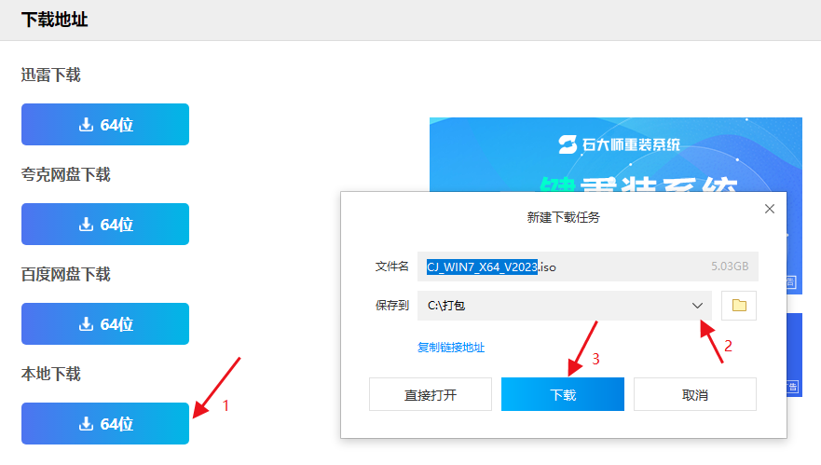Open the folder browse icon beside 保存到

pyautogui.click(x=739, y=306)
